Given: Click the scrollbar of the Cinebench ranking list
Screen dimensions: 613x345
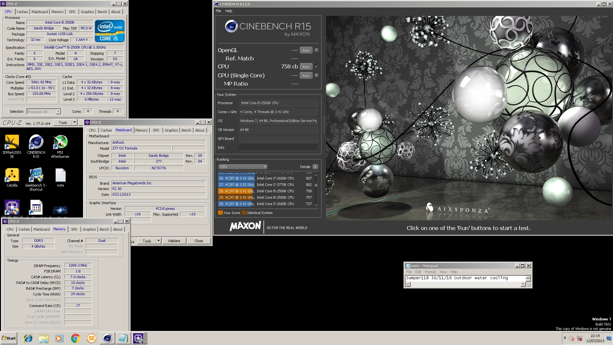Looking at the screenshot, I should [316, 190].
